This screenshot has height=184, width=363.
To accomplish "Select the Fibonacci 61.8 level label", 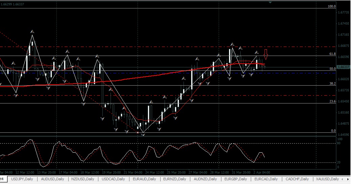I will 333,54.
